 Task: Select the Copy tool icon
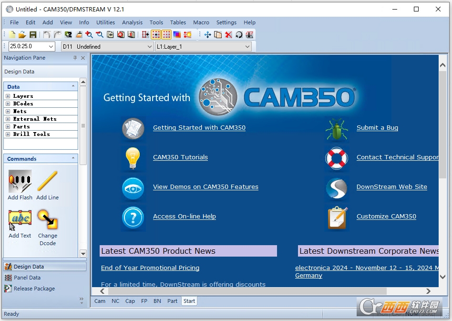click(x=218, y=35)
